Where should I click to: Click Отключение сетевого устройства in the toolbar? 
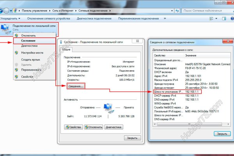(50, 18)
